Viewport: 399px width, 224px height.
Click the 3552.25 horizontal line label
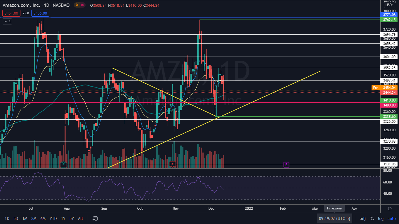[389, 68]
